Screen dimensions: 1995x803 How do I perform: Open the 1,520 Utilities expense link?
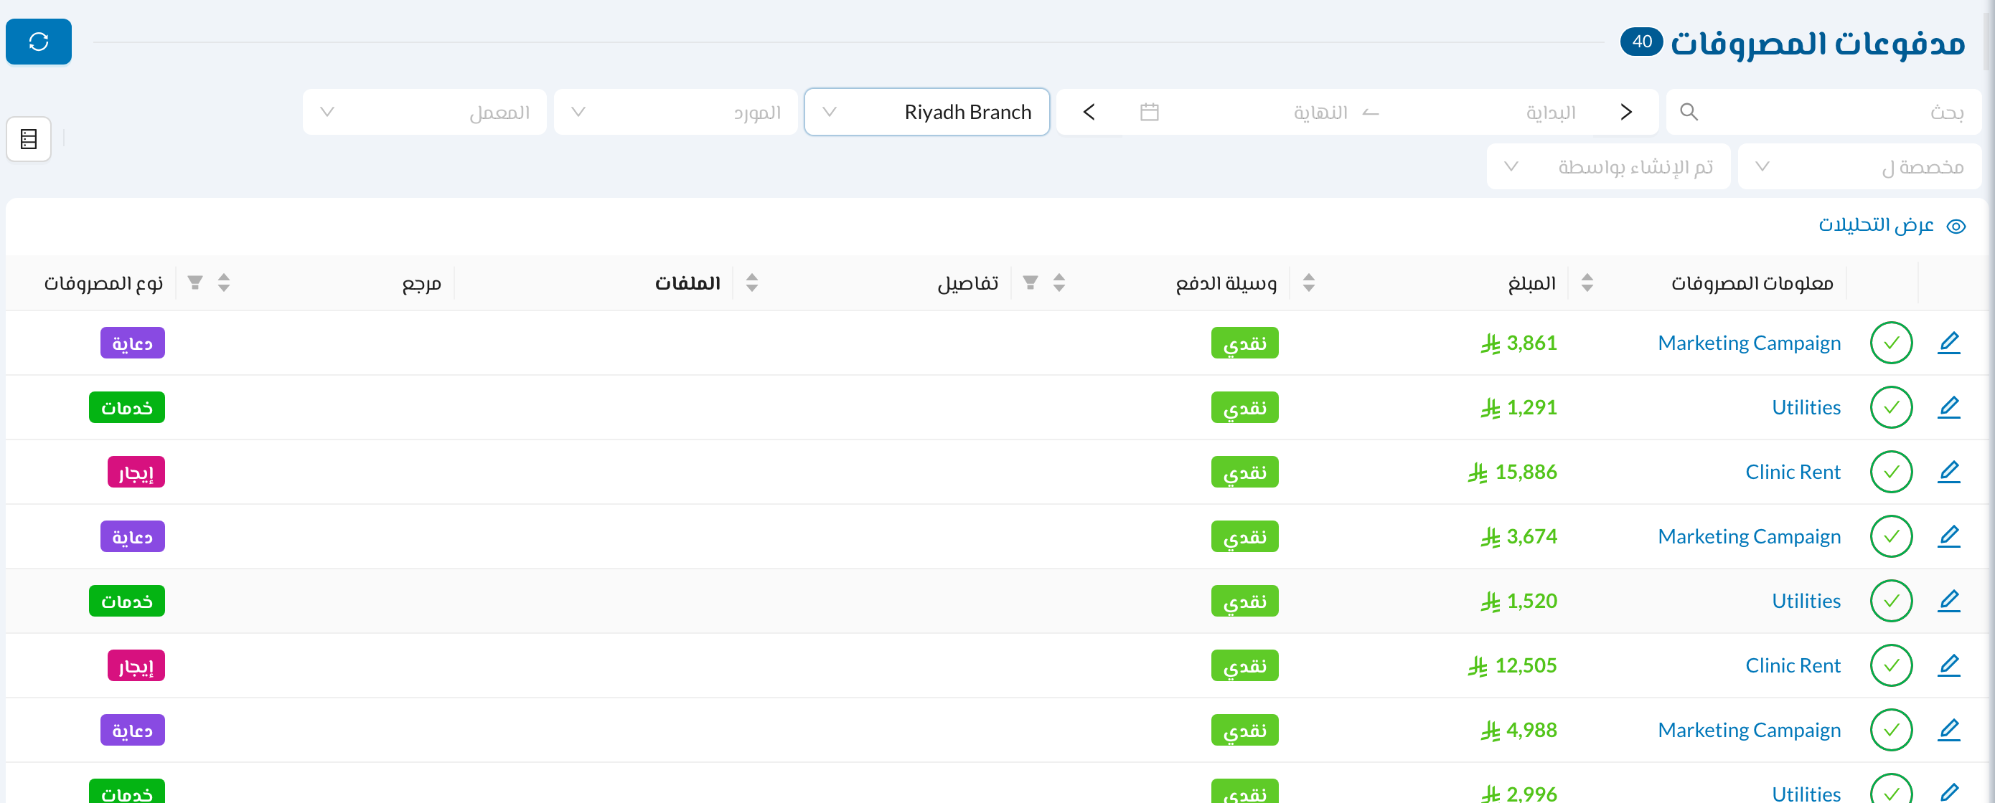click(x=1806, y=601)
